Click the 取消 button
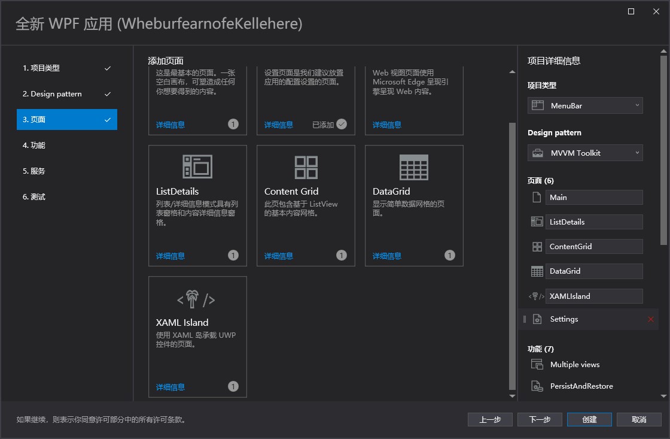 tap(639, 419)
